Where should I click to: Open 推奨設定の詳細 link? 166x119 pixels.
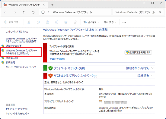tap(57, 59)
